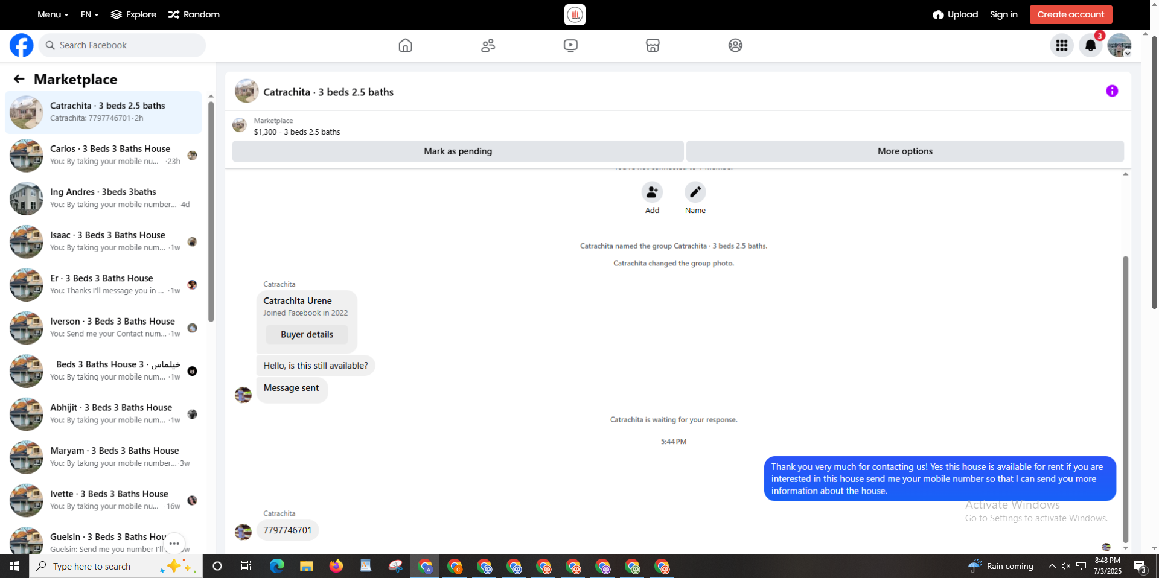Open the Friends tab icon
1159x578 pixels.
(x=488, y=45)
